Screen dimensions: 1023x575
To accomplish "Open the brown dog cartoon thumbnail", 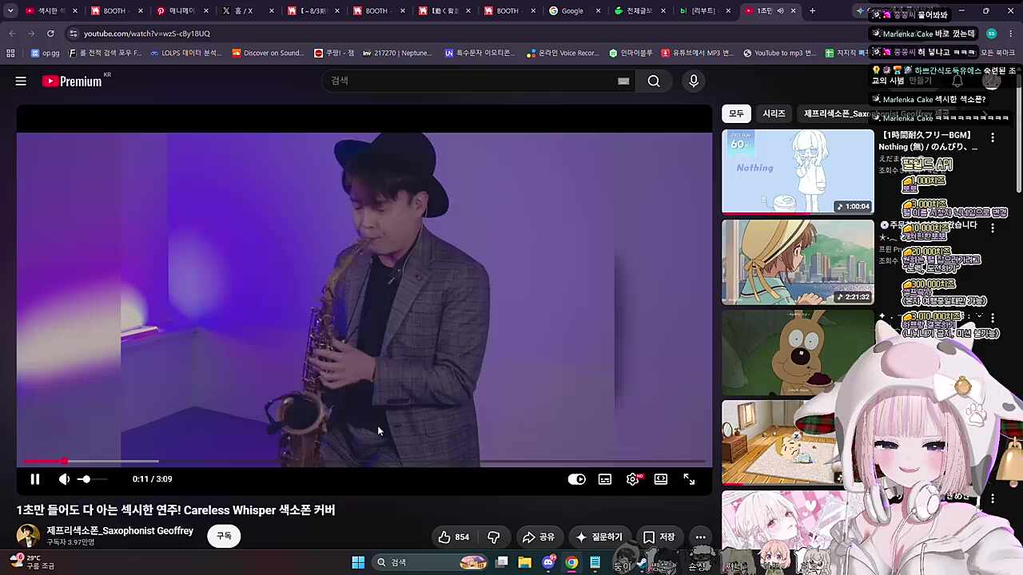I will [798, 352].
